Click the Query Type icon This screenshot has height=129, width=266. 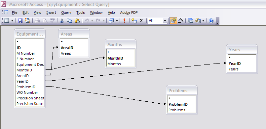(111, 21)
